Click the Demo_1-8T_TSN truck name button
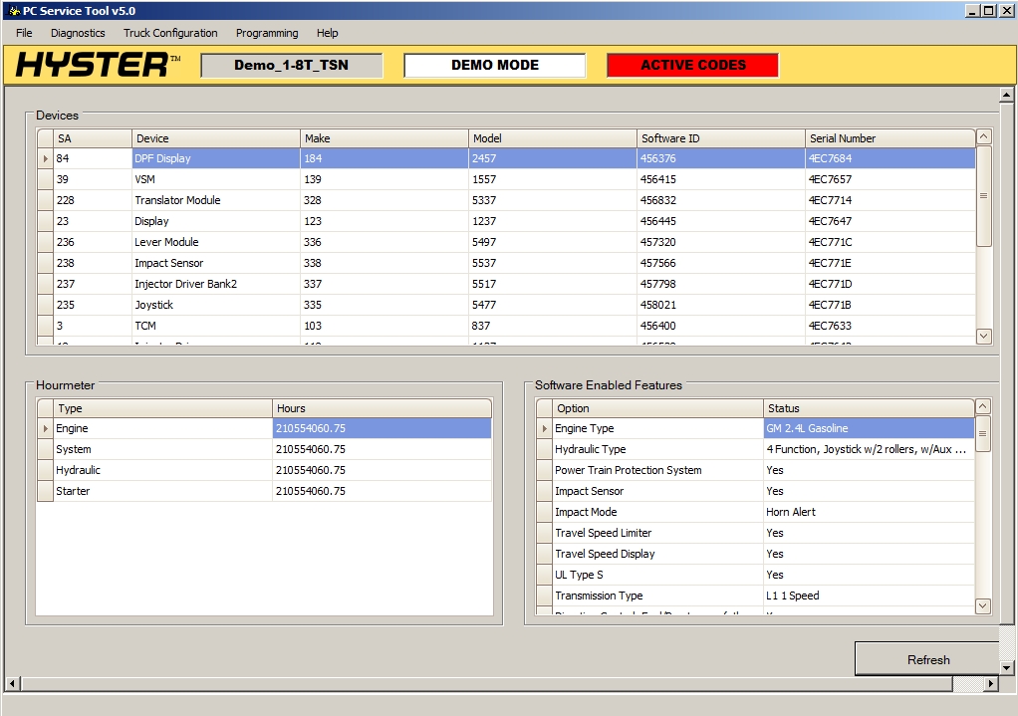Screen dimensions: 1018x716 click(290, 65)
